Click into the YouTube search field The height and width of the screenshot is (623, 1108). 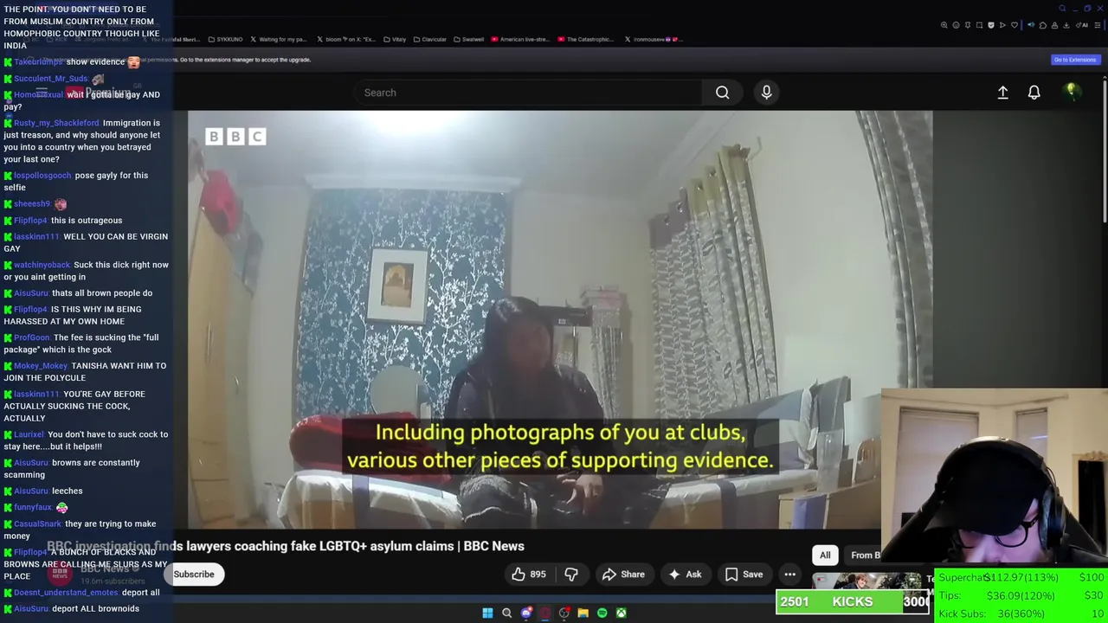coord(528,93)
